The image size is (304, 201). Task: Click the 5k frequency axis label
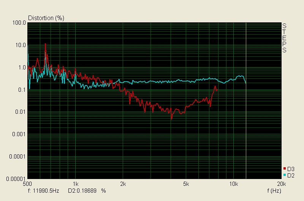click(186, 184)
